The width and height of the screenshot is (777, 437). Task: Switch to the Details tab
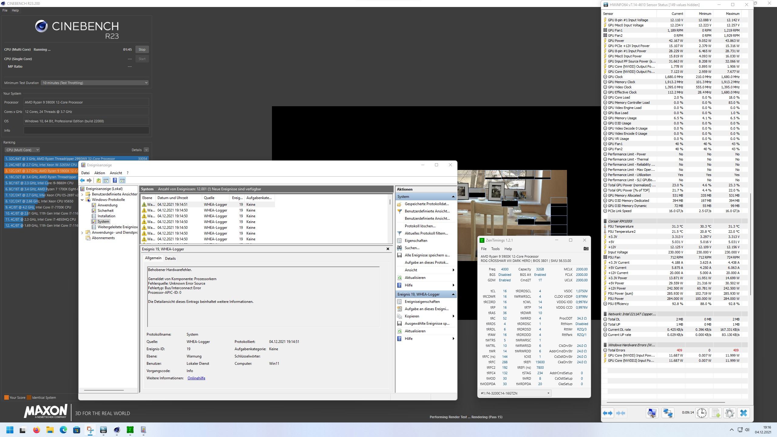[x=170, y=259]
